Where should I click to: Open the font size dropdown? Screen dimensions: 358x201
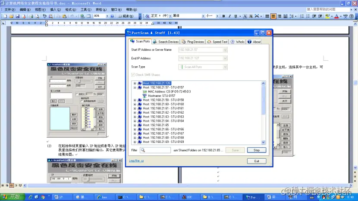[x=217, y=16]
